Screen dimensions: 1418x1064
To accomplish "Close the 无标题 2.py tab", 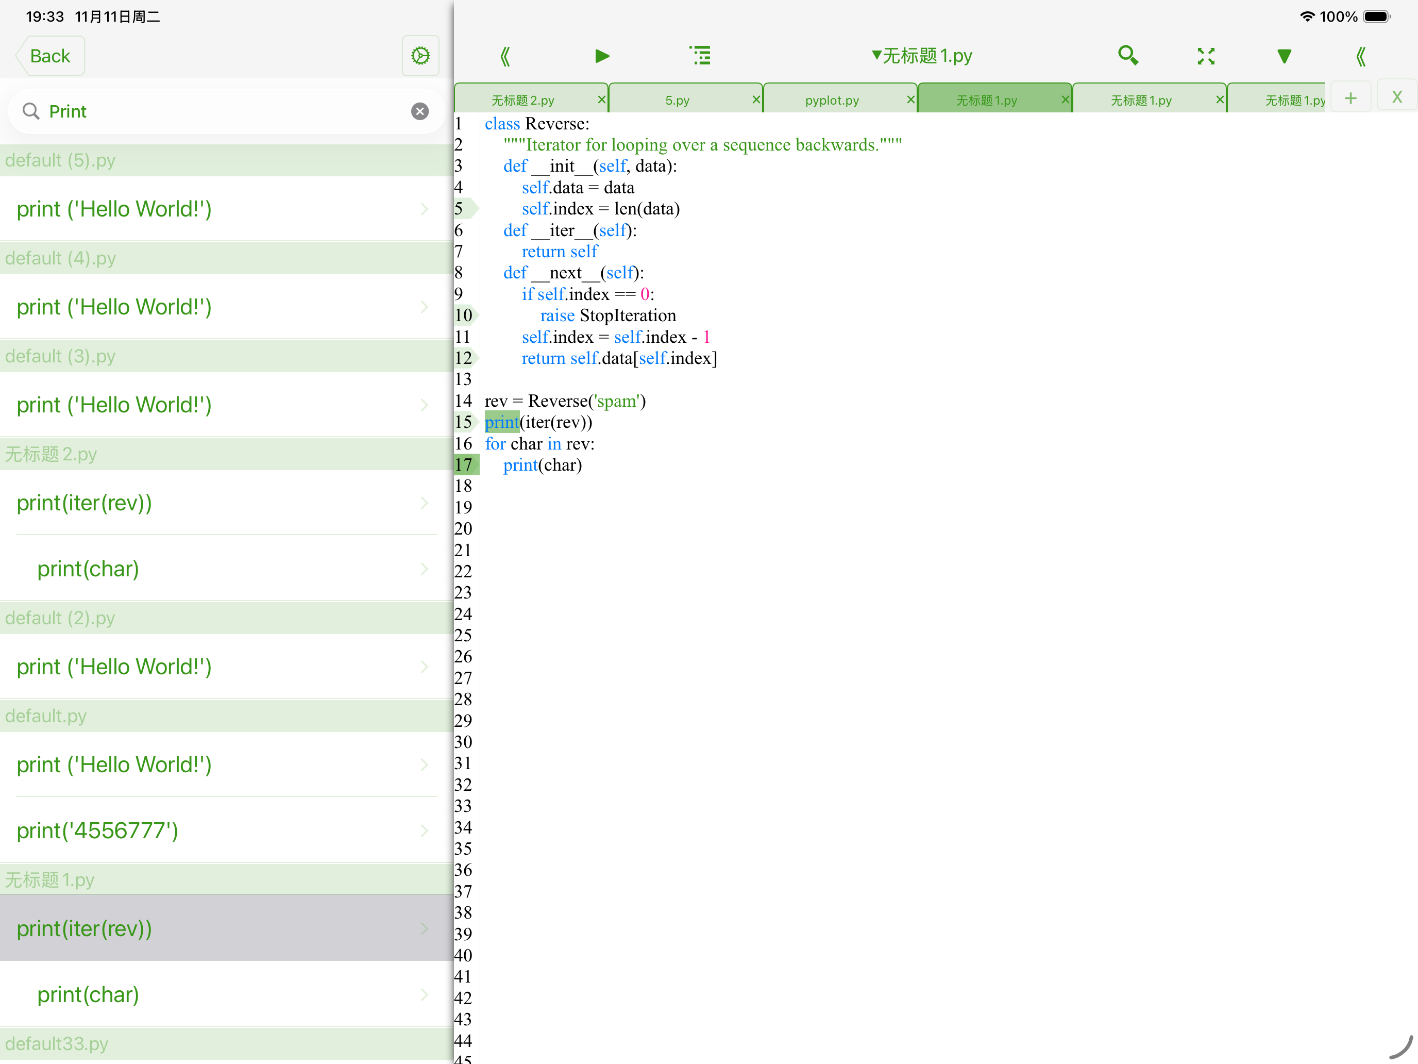I will [x=601, y=99].
